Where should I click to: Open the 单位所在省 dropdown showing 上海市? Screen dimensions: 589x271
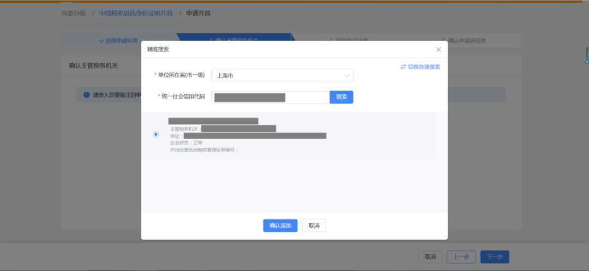click(282, 76)
